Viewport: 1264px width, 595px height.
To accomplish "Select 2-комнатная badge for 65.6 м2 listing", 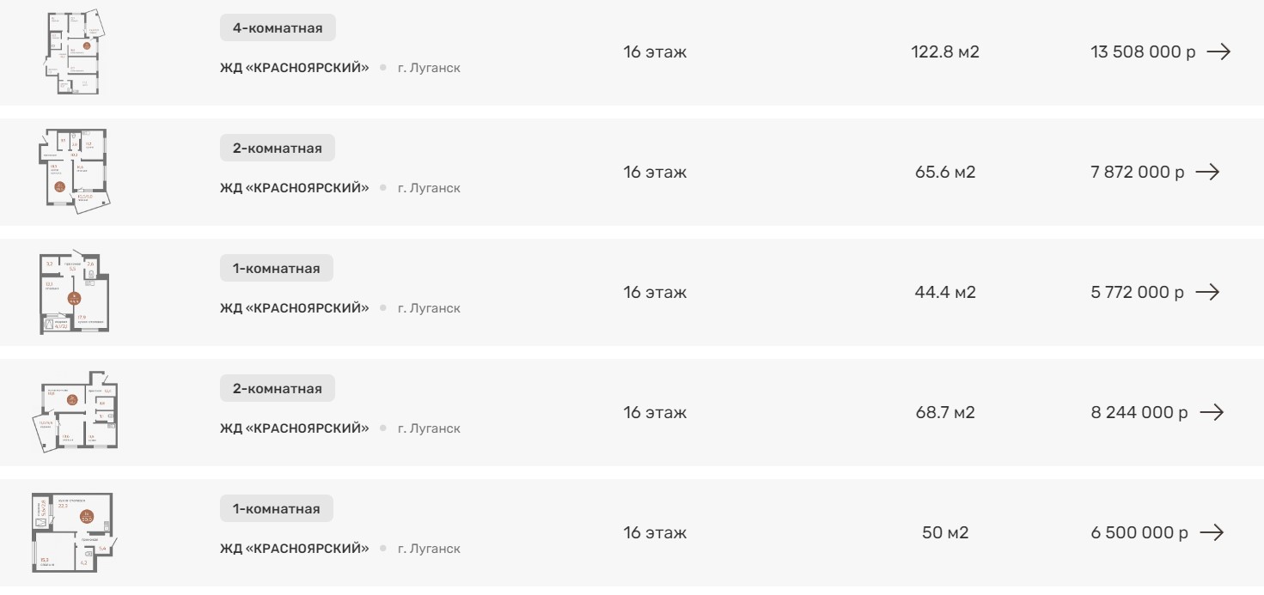I will point(278,149).
